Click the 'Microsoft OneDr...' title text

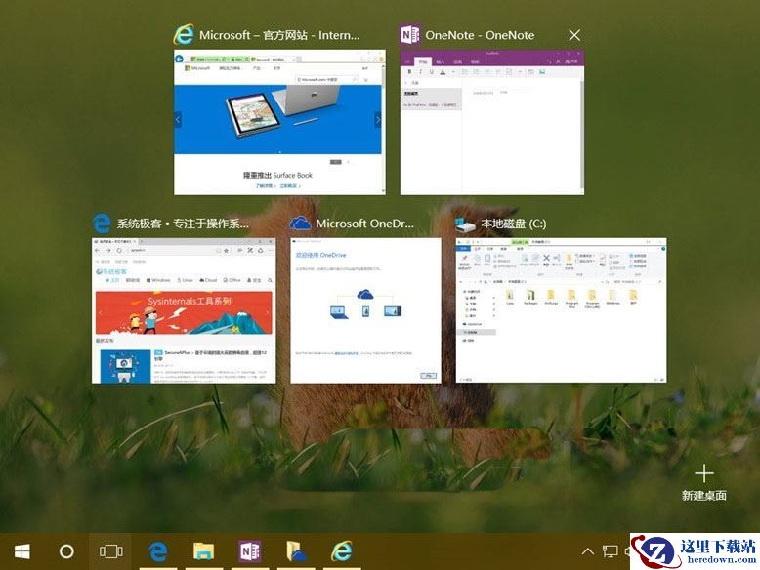365,224
